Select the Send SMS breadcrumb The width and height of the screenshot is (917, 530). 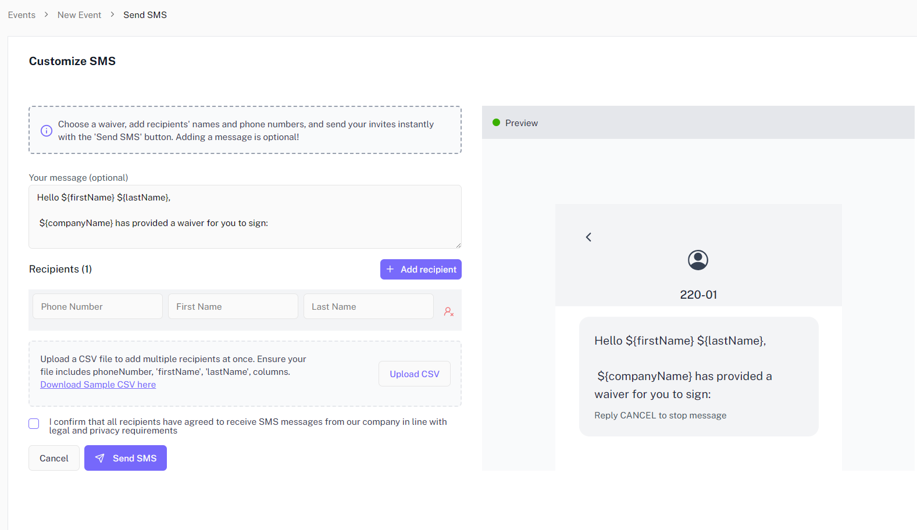click(145, 15)
